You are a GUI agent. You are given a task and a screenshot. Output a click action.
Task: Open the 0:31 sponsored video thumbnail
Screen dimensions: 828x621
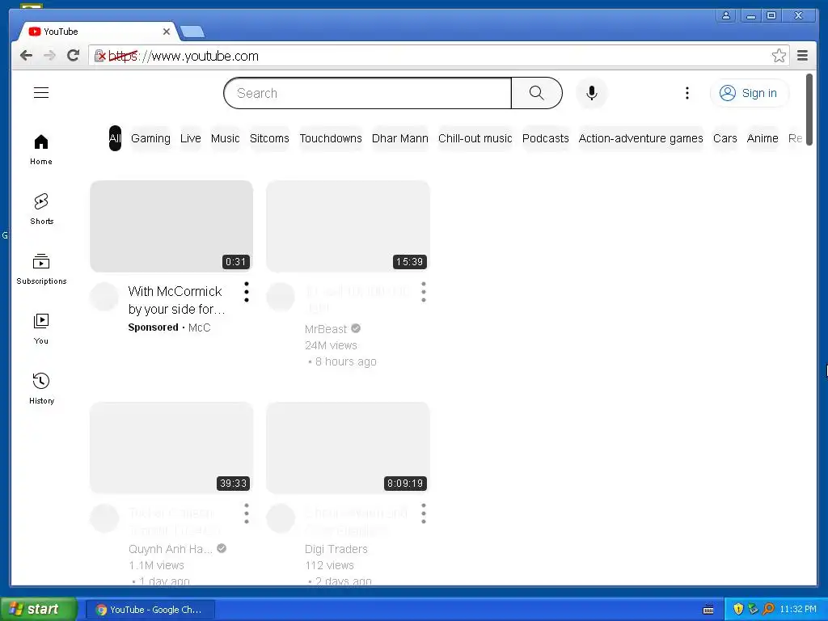coord(171,226)
